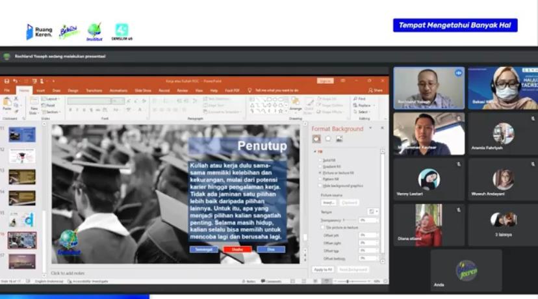This screenshot has width=538, height=299.
Task: Select slide 17 thumbnail in slide panel
Action: point(22,261)
